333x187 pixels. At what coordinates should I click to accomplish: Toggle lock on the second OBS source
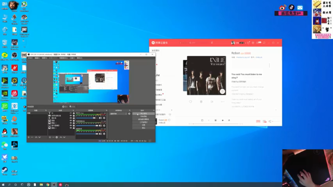pos(74,115)
